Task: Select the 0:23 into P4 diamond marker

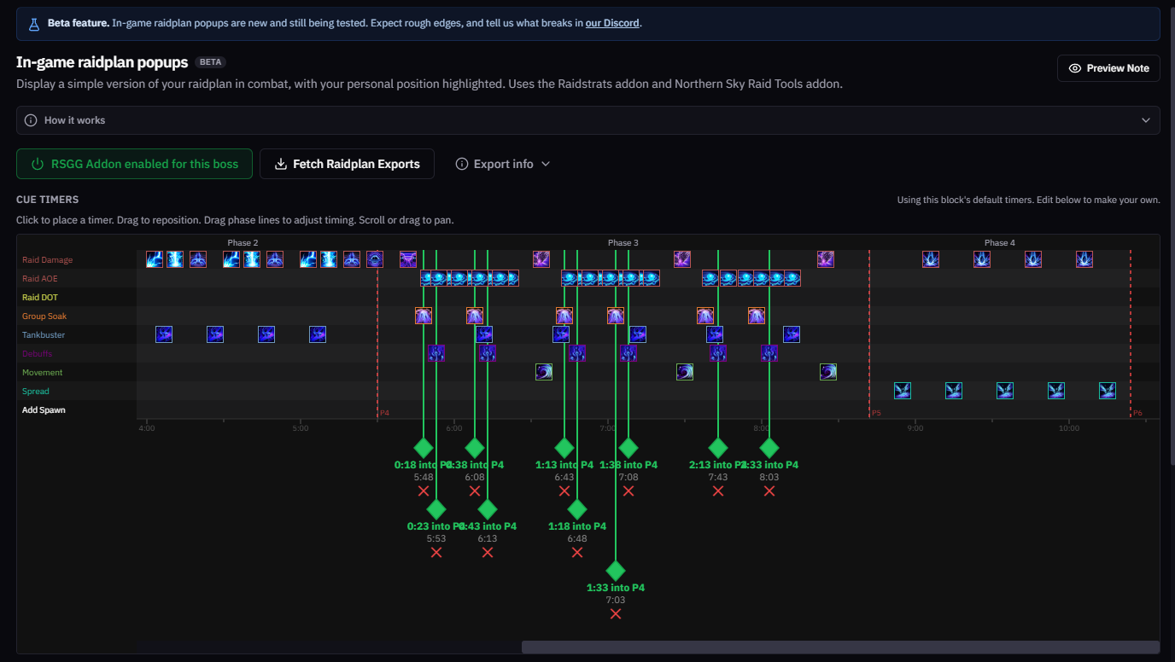Action: [x=436, y=509]
